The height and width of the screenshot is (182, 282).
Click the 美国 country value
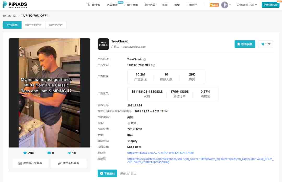pyautogui.click(x=130, y=117)
